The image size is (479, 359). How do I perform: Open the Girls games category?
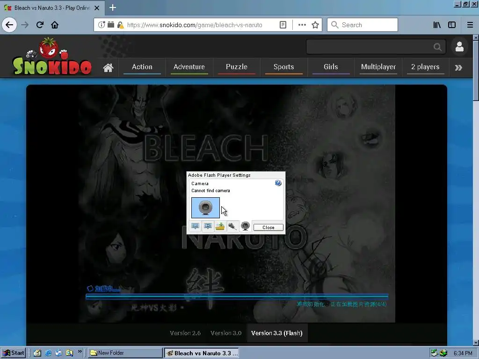pyautogui.click(x=331, y=67)
